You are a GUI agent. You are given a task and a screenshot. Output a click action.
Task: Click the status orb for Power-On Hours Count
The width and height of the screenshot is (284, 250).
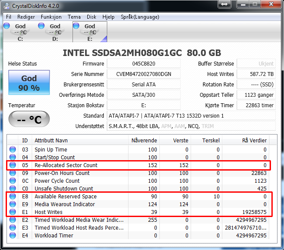13,173
